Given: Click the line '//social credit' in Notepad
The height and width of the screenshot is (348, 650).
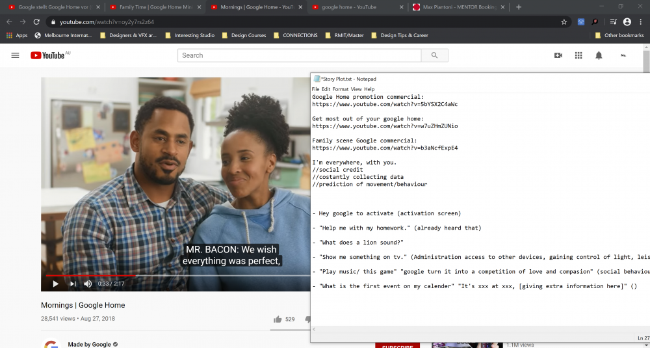Looking at the screenshot, I should pyautogui.click(x=337, y=170).
